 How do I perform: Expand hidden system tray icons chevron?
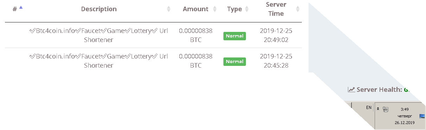(378, 109)
